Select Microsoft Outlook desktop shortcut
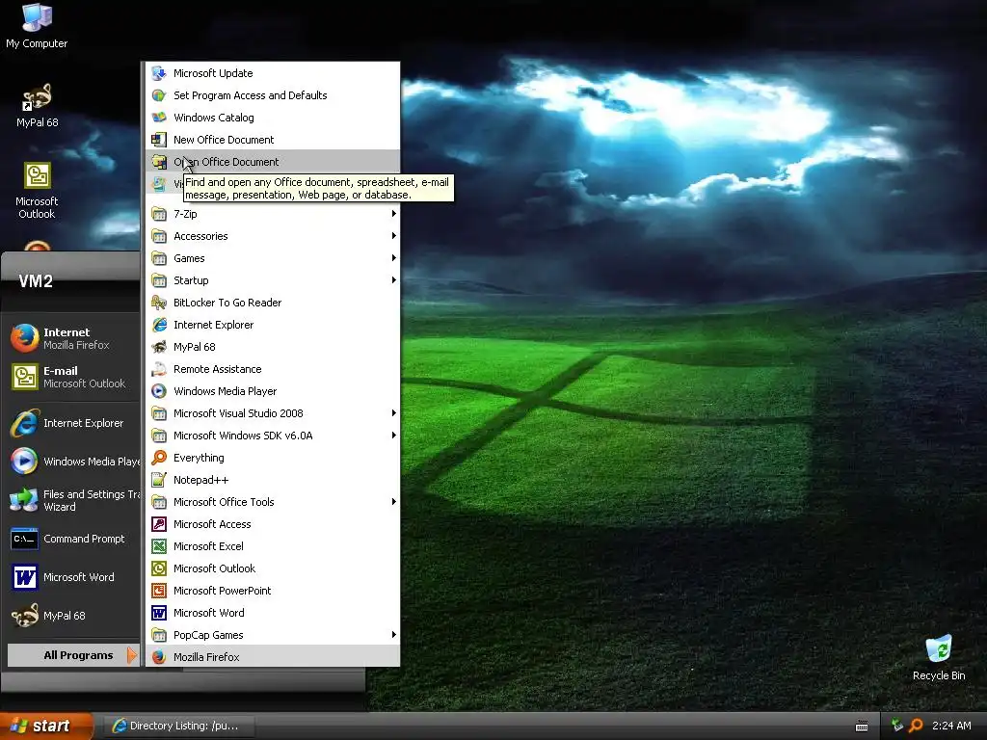The height and width of the screenshot is (740, 987). pos(37,191)
